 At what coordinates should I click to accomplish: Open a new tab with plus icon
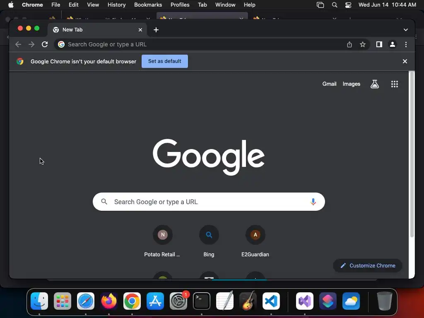[156, 30]
